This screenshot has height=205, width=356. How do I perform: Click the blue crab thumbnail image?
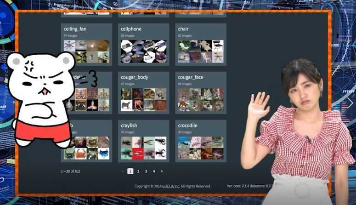103,154
